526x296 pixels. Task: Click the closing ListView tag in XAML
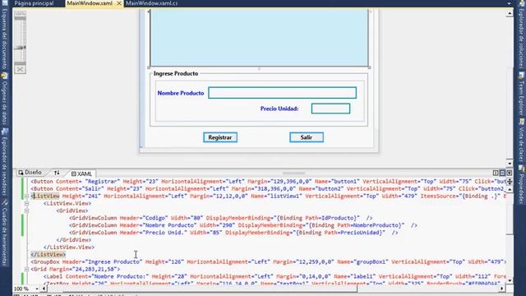pos(48,254)
